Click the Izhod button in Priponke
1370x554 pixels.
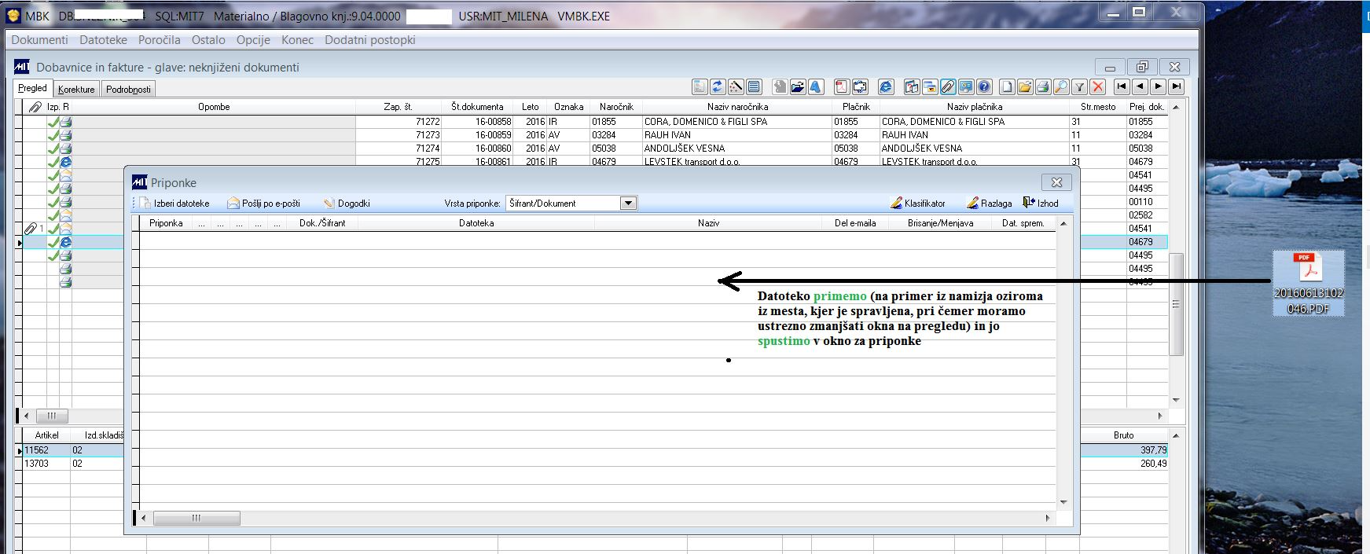(1041, 204)
